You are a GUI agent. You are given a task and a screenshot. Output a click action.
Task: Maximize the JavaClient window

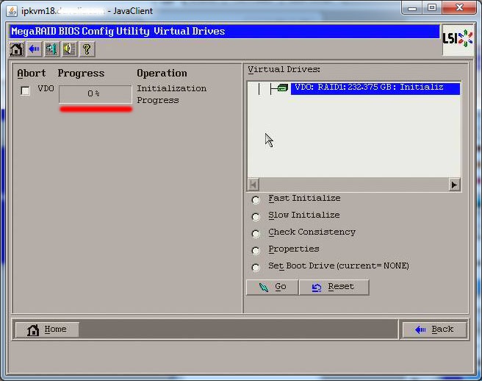432,7
